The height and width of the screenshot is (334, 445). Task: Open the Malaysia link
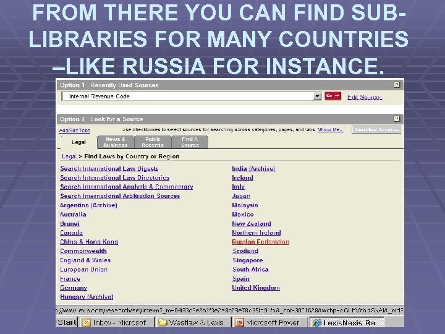[x=245, y=205]
